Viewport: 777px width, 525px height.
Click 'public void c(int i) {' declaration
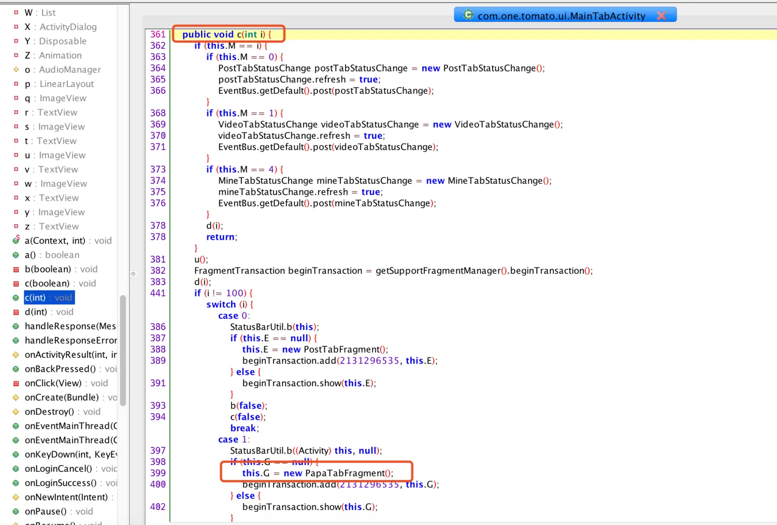coord(227,34)
